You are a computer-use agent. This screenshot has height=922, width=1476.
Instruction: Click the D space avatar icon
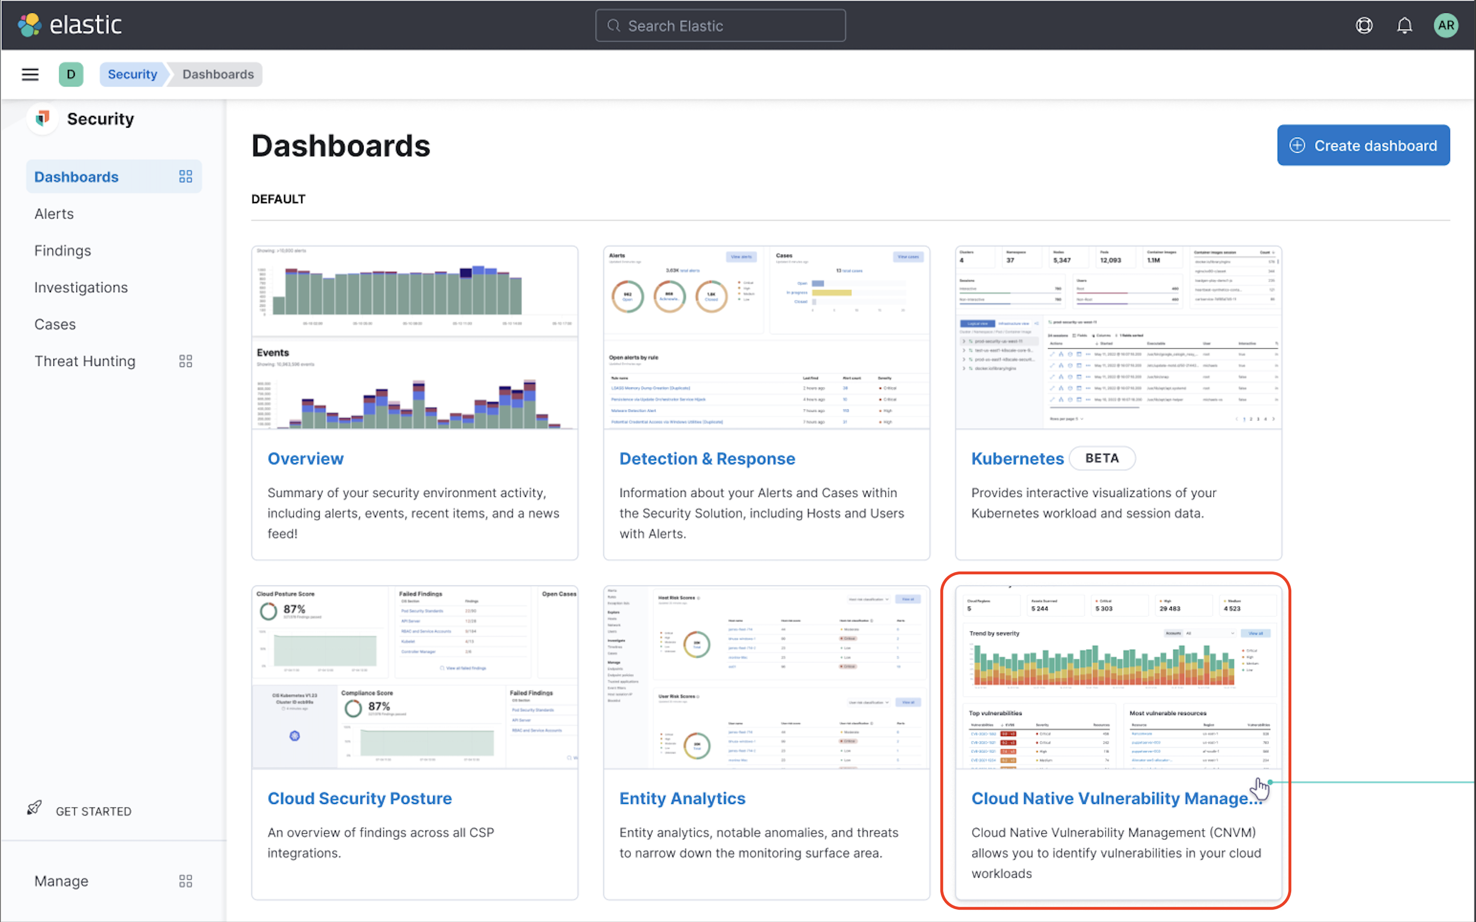point(72,74)
